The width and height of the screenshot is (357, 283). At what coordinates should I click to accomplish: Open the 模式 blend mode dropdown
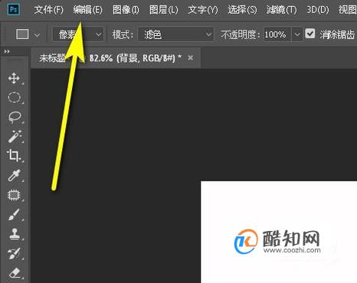coord(175,34)
